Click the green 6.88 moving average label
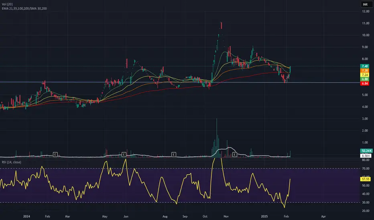Screen dimensions: 374x220 365,79
